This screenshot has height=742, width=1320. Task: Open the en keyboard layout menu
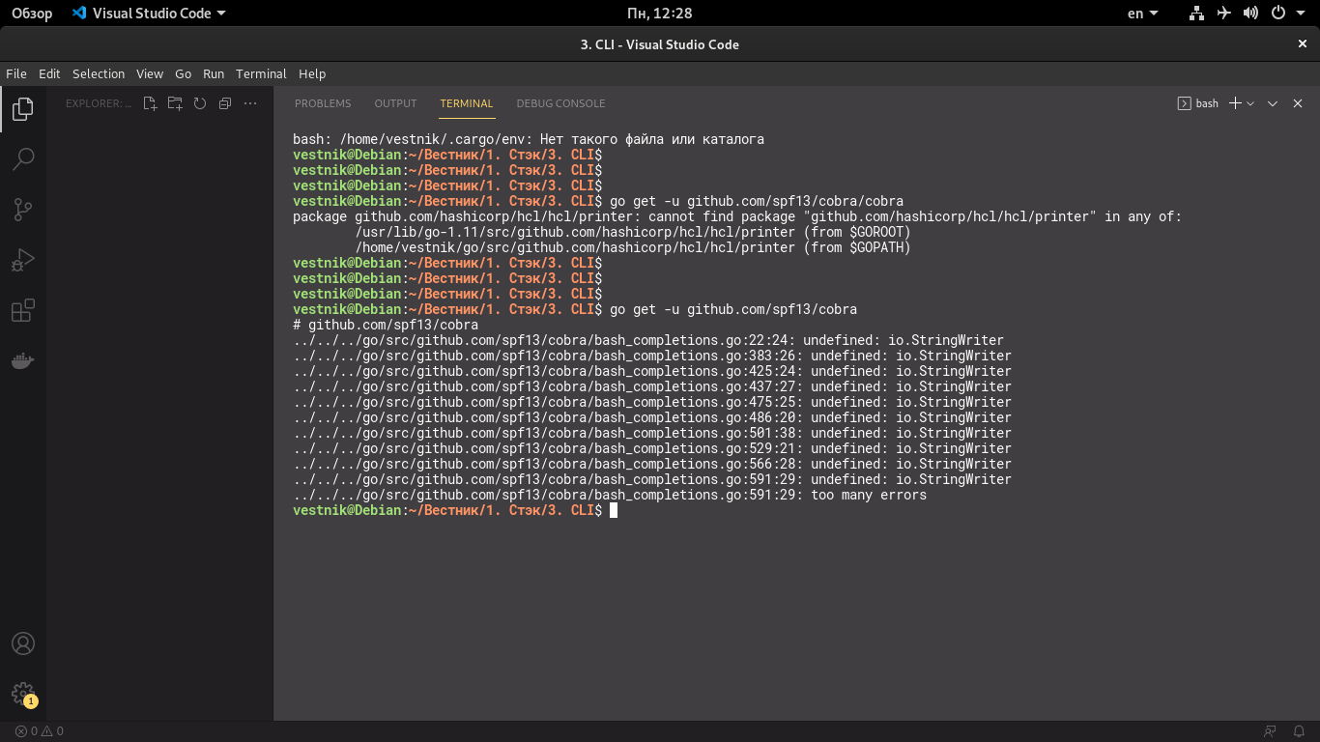pos(1140,14)
